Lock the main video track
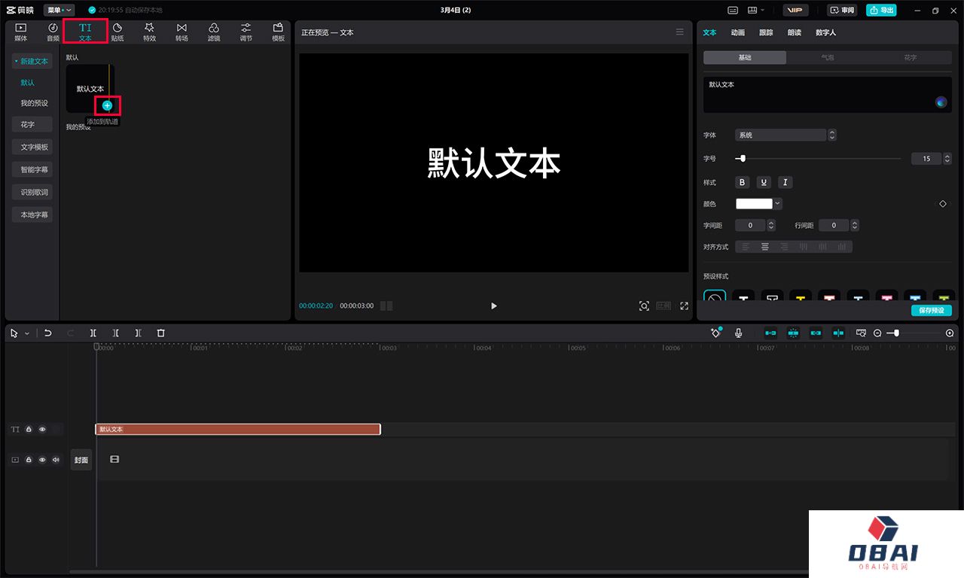 (x=29, y=459)
